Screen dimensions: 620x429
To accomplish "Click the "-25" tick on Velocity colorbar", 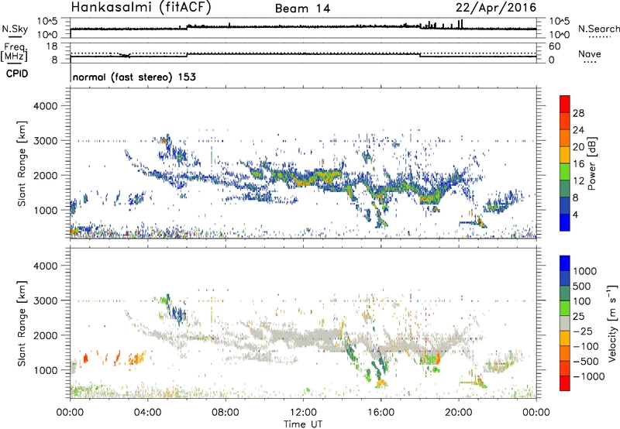I will click(582, 331).
